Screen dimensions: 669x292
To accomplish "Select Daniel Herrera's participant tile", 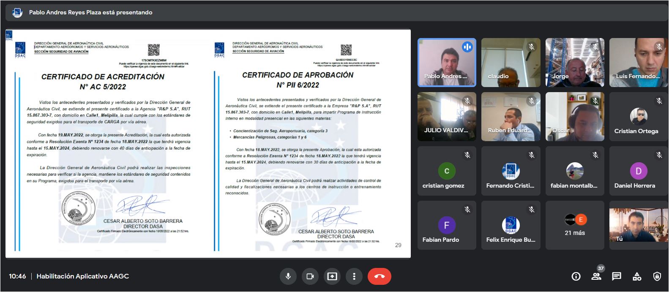I will pyautogui.click(x=639, y=171).
